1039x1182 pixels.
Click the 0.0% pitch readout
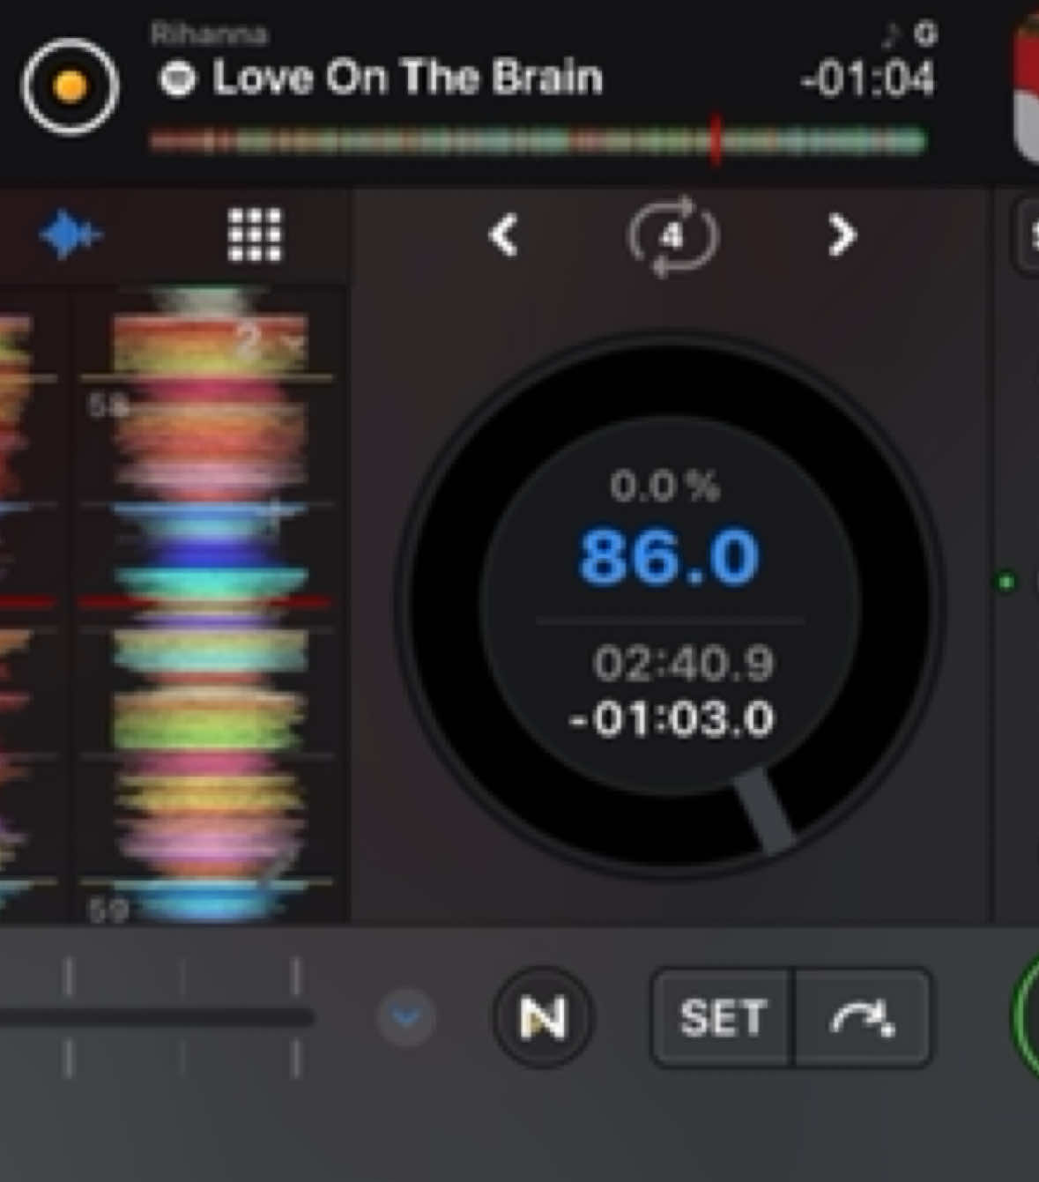pyautogui.click(x=665, y=486)
